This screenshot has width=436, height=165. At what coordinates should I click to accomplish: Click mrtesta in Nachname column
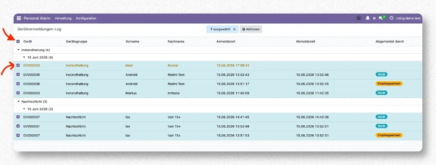coord(174,93)
